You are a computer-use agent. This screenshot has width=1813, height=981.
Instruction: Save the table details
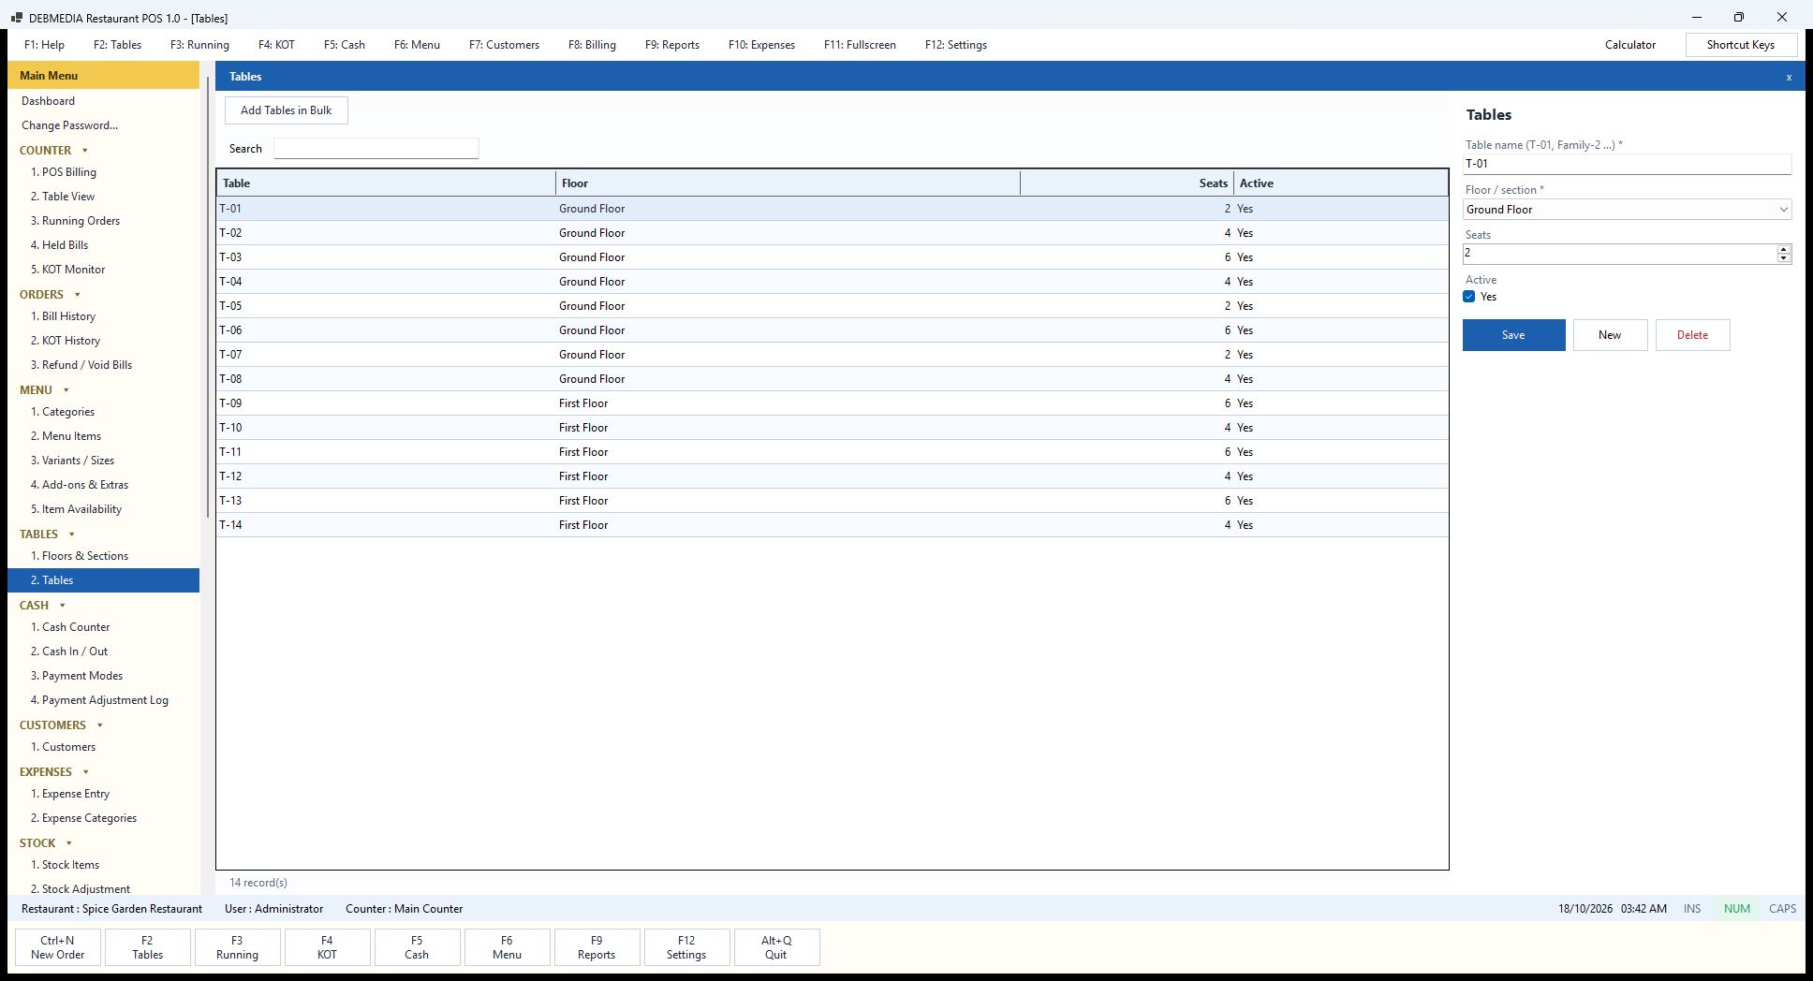point(1513,335)
